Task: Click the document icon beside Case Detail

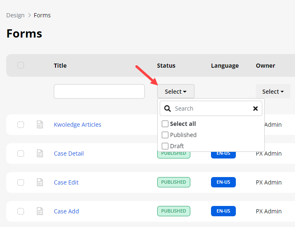Action: click(40, 154)
